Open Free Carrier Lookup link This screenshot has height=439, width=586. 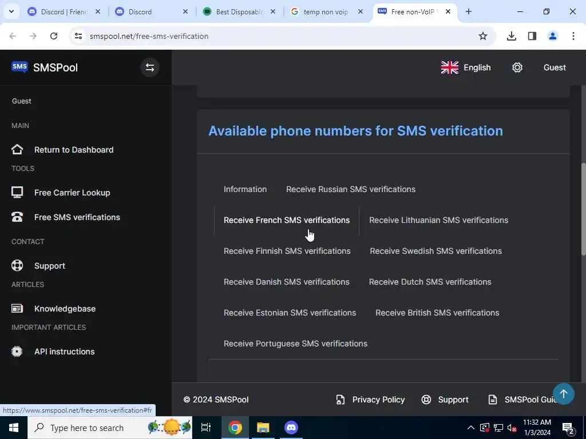72,193
